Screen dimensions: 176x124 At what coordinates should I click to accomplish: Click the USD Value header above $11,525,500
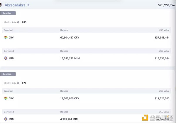164,91
